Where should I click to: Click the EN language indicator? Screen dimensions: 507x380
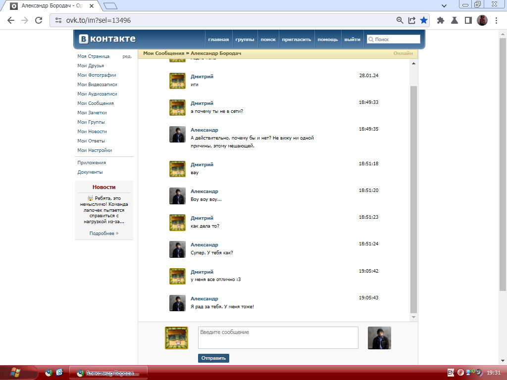[x=451, y=373]
